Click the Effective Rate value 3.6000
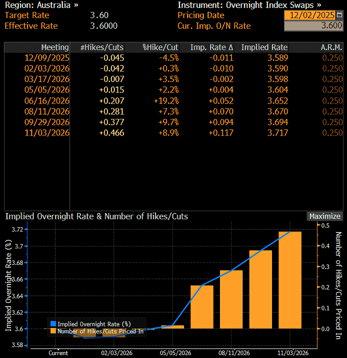 click(103, 26)
